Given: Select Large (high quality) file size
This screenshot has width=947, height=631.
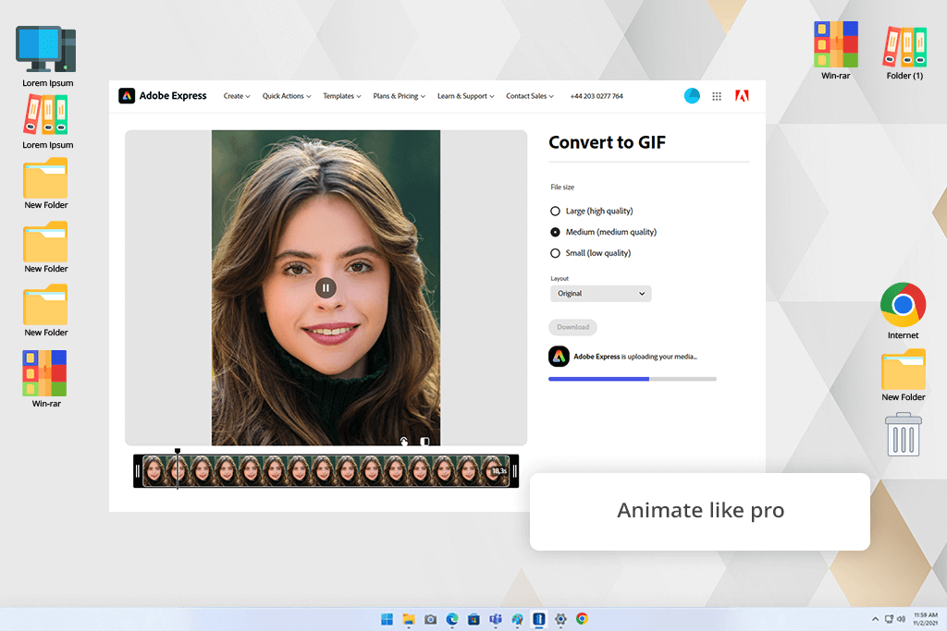Looking at the screenshot, I should (555, 212).
